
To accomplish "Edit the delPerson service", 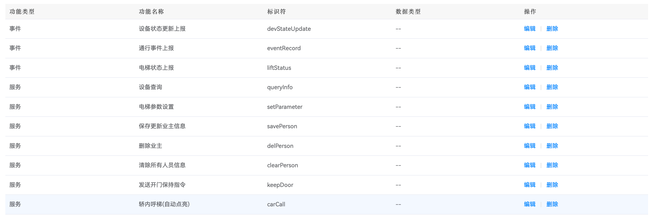I will [x=530, y=146].
